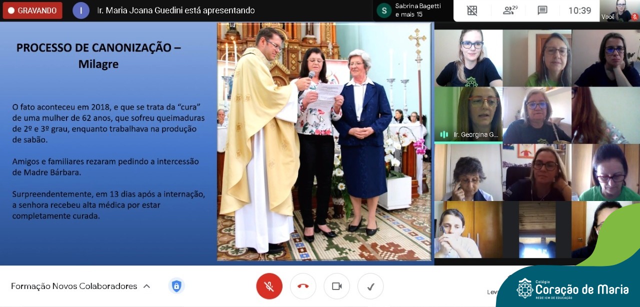This screenshot has height=307, width=640.
Task: Show the participants list with 29 people
Action: [x=510, y=10]
